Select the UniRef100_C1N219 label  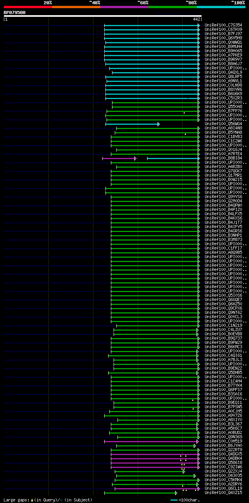[223, 326]
